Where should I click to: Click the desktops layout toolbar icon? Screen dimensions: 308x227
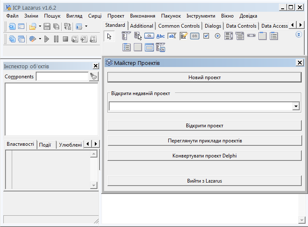click(x=79, y=26)
